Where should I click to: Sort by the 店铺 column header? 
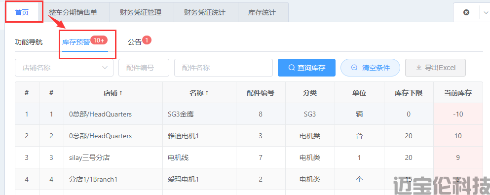coord(113,93)
